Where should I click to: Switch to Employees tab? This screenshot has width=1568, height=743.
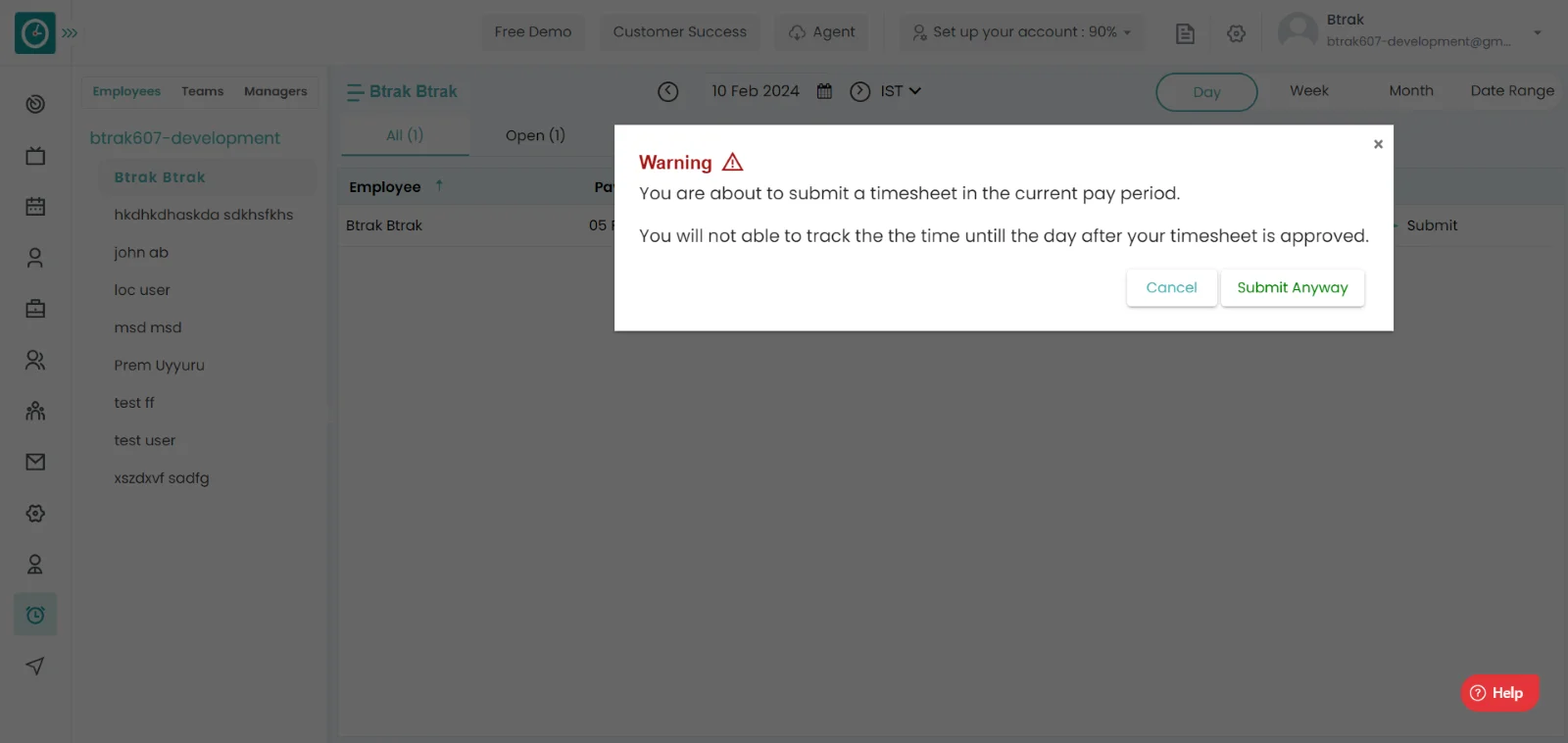126,91
